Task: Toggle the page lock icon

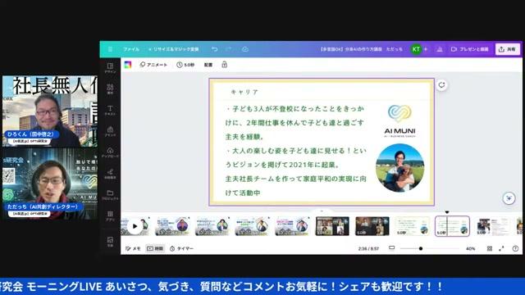Action: click(x=224, y=65)
